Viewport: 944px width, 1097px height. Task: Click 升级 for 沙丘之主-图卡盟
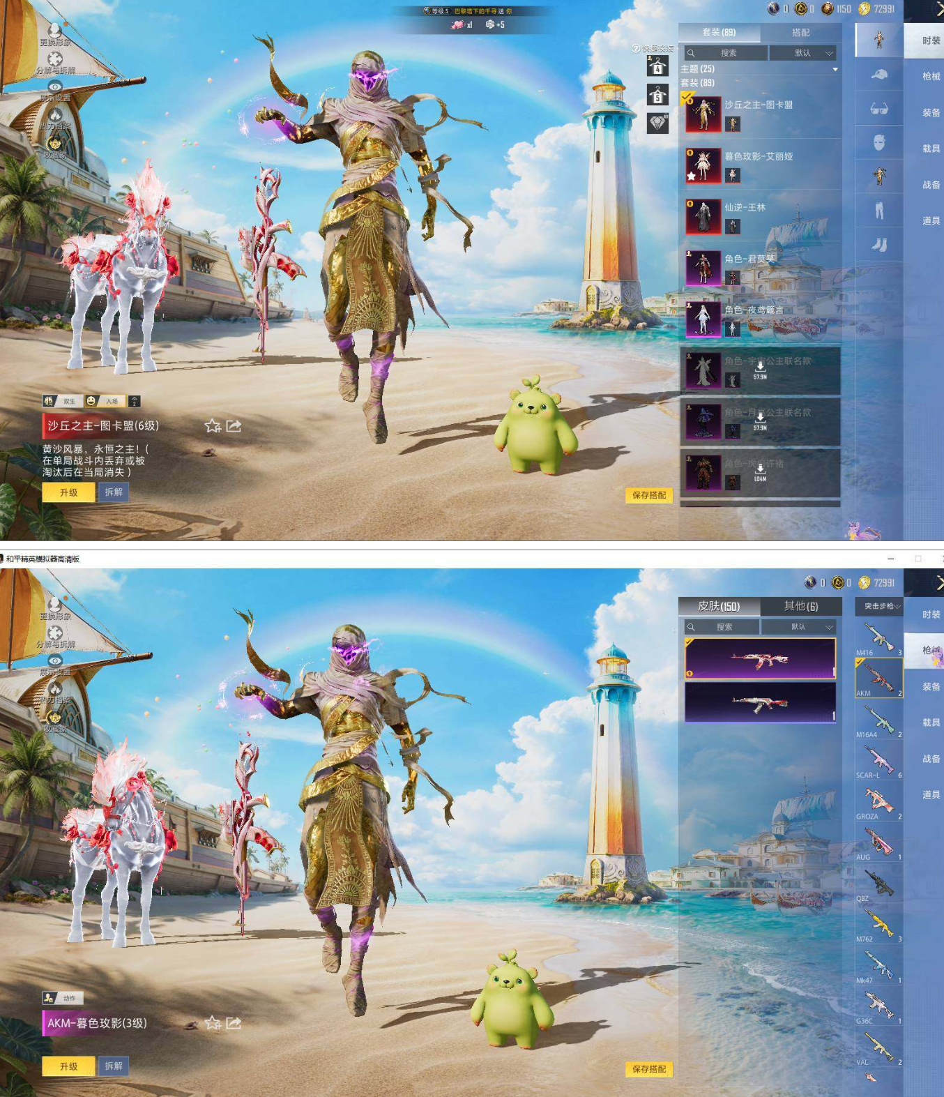point(68,492)
